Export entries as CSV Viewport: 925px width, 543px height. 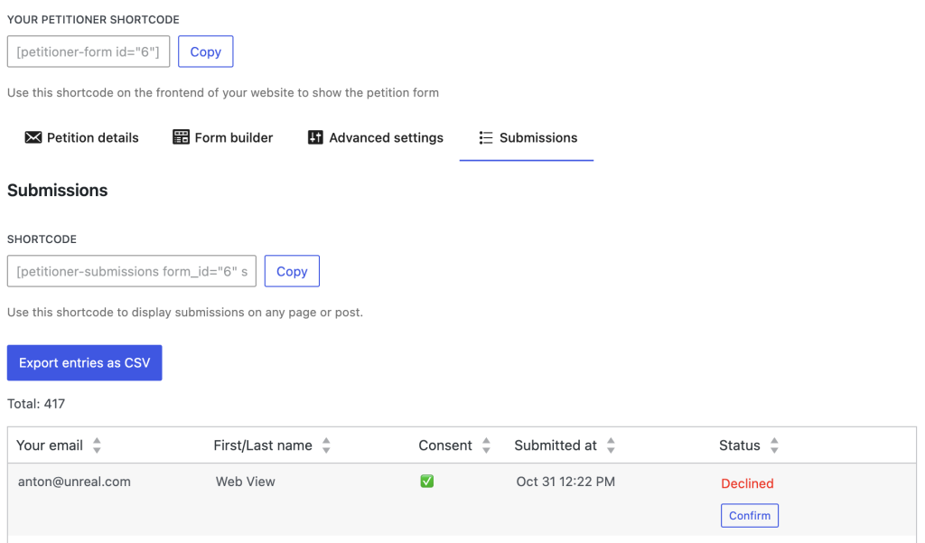click(85, 362)
